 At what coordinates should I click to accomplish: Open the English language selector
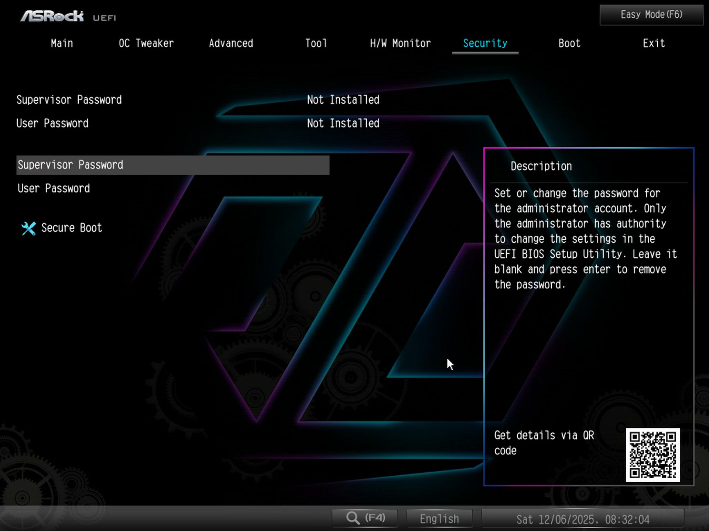(439, 518)
